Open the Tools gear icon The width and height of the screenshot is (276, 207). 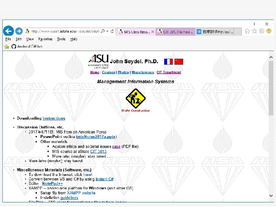(262, 31)
